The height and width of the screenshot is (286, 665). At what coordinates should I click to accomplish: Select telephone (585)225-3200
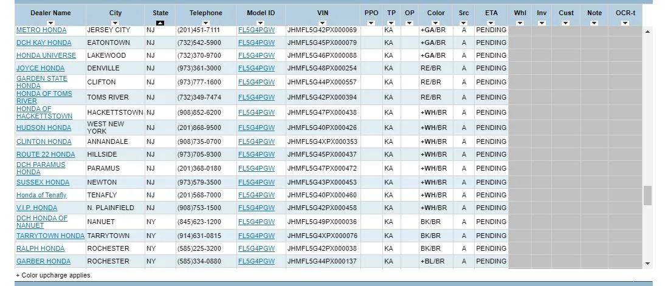pyautogui.click(x=199, y=248)
